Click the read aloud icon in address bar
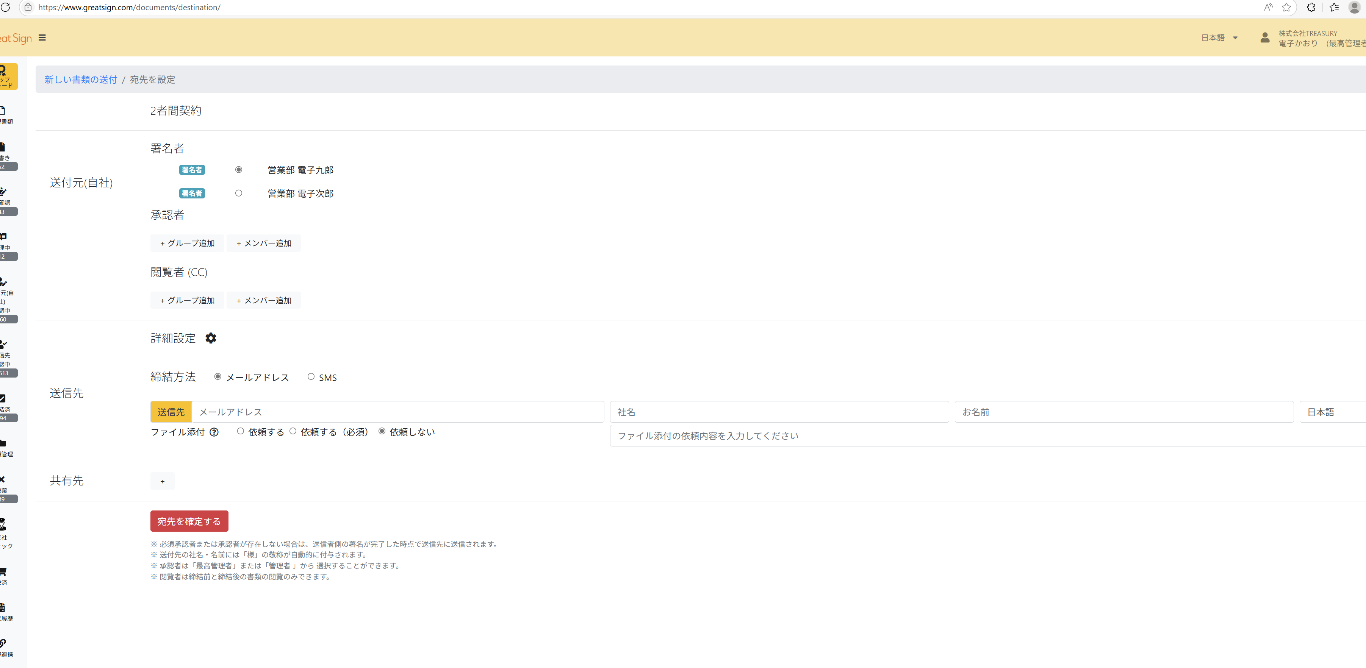 tap(1268, 8)
